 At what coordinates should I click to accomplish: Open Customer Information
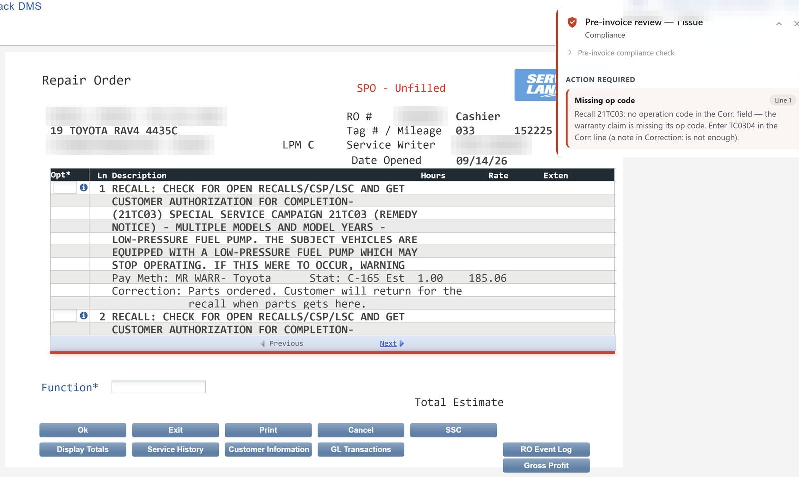pyautogui.click(x=268, y=449)
